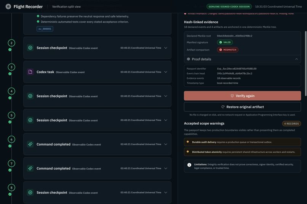The image size is (307, 204).
Task: Click the document icon on Codex task
Action: 30,72
